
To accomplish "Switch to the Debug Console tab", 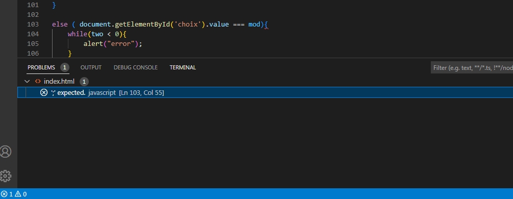I will pos(135,67).
